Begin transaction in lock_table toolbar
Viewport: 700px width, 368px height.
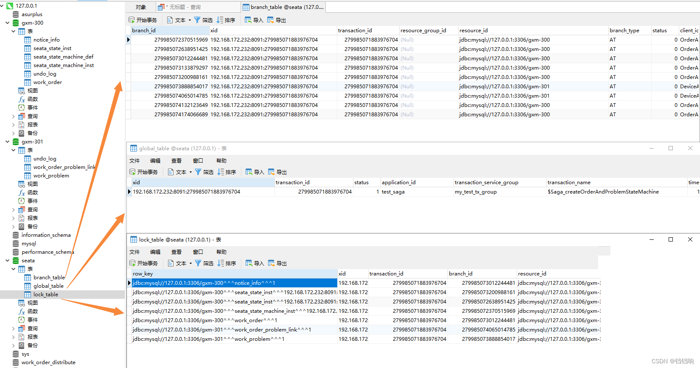click(143, 263)
